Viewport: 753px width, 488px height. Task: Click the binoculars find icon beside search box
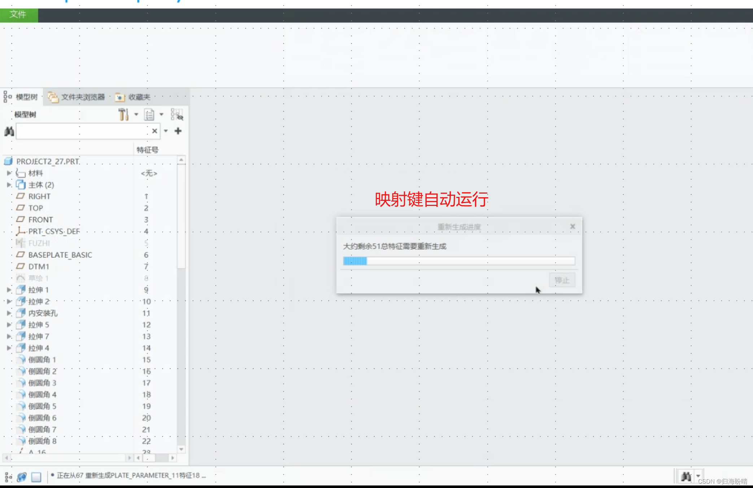click(9, 131)
